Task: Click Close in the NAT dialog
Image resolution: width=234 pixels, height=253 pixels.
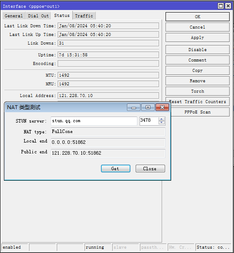Action: [150, 169]
